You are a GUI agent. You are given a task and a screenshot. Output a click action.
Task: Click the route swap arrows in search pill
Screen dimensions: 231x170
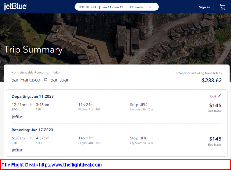tap(87, 7)
